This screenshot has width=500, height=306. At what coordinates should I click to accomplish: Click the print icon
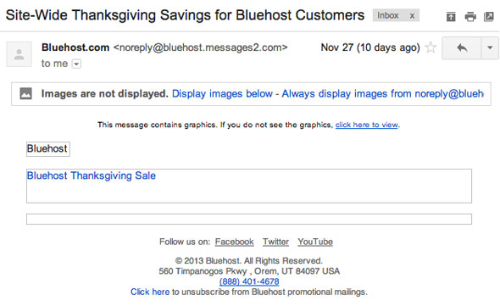click(x=470, y=16)
